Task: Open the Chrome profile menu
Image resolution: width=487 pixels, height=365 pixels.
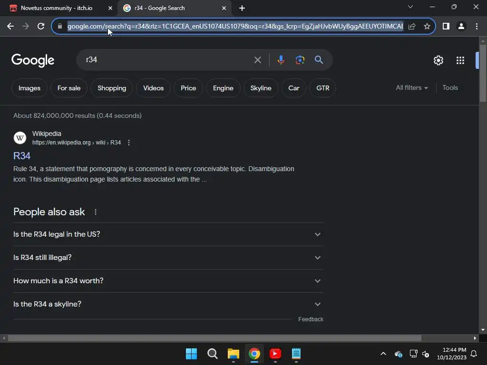Action: pyautogui.click(x=461, y=27)
